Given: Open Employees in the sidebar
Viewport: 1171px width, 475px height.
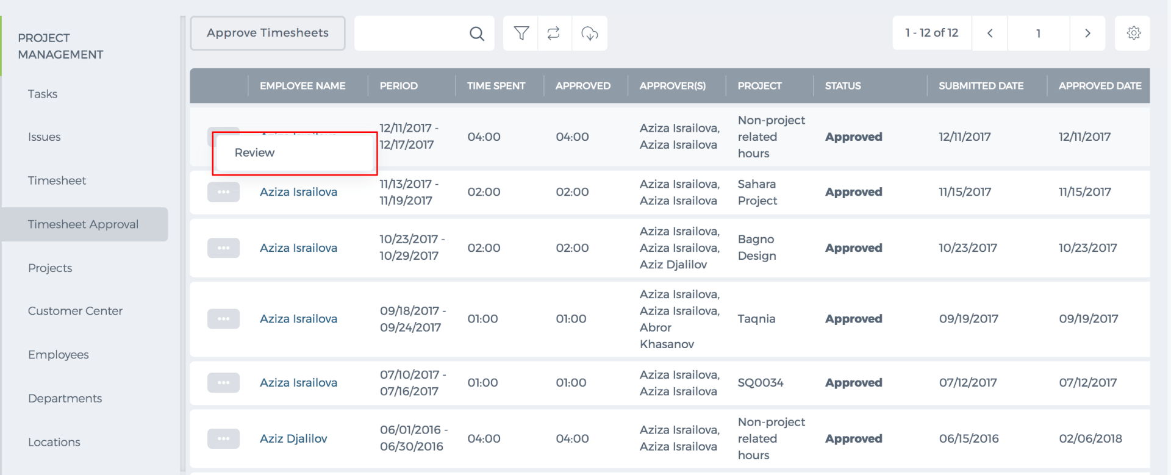Looking at the screenshot, I should [x=59, y=355].
